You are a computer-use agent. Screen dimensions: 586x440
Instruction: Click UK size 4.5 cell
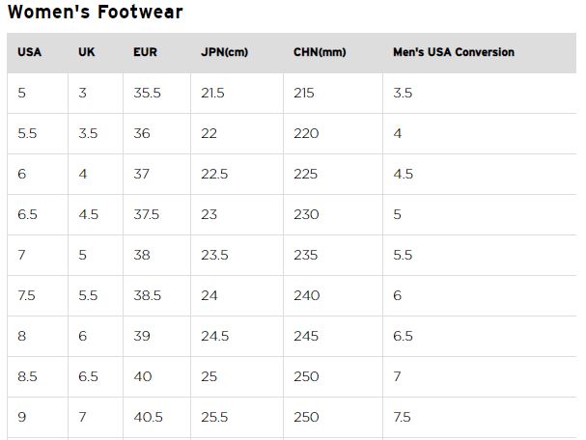[x=96, y=215]
